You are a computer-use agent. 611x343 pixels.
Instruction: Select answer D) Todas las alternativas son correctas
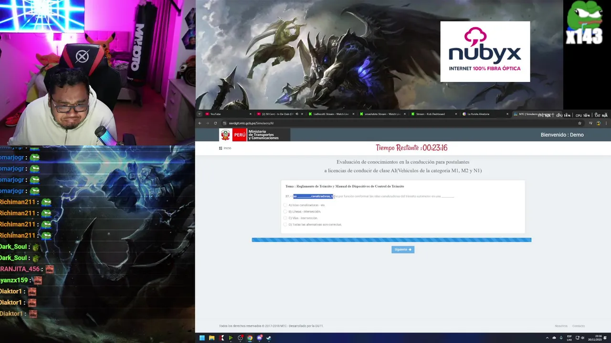[285, 224]
